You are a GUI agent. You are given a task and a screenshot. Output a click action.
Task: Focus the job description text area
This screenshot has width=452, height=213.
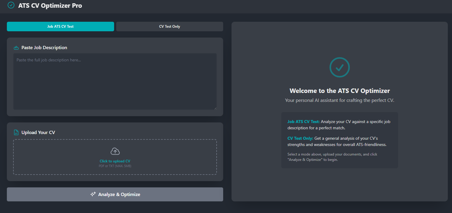[115, 82]
